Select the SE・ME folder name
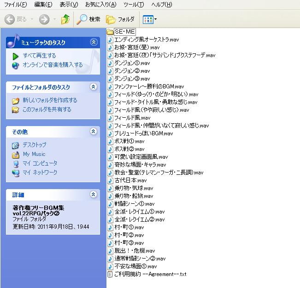Screen dimensions: 300x288 click(x=125, y=32)
